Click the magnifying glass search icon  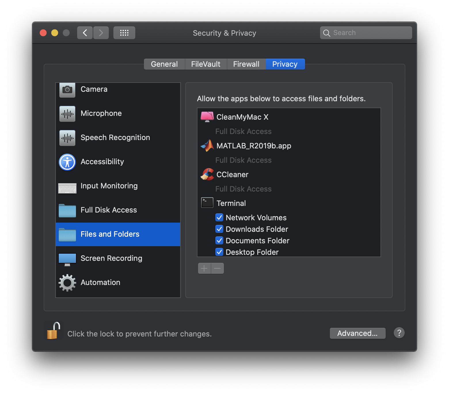pos(327,33)
